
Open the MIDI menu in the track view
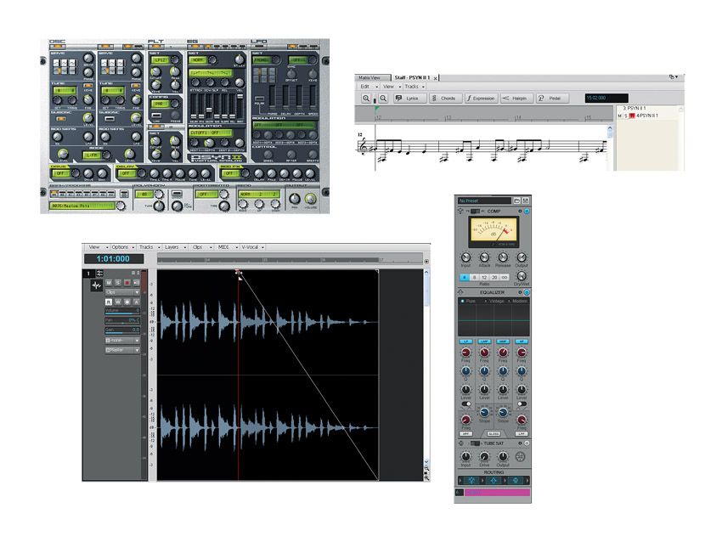click(228, 247)
